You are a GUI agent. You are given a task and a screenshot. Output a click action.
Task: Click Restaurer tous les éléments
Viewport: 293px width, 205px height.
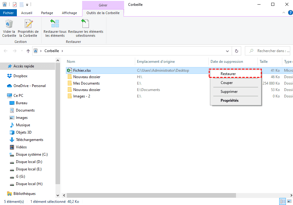point(55,28)
